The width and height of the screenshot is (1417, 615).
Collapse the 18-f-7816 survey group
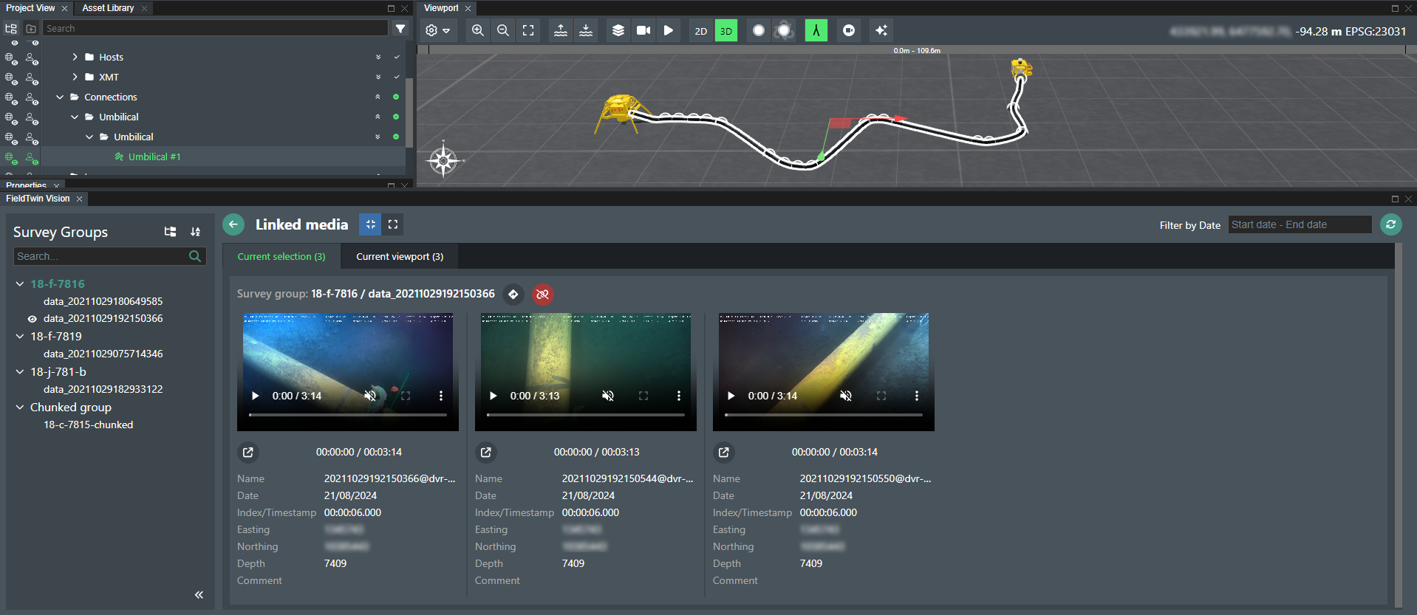click(x=20, y=284)
